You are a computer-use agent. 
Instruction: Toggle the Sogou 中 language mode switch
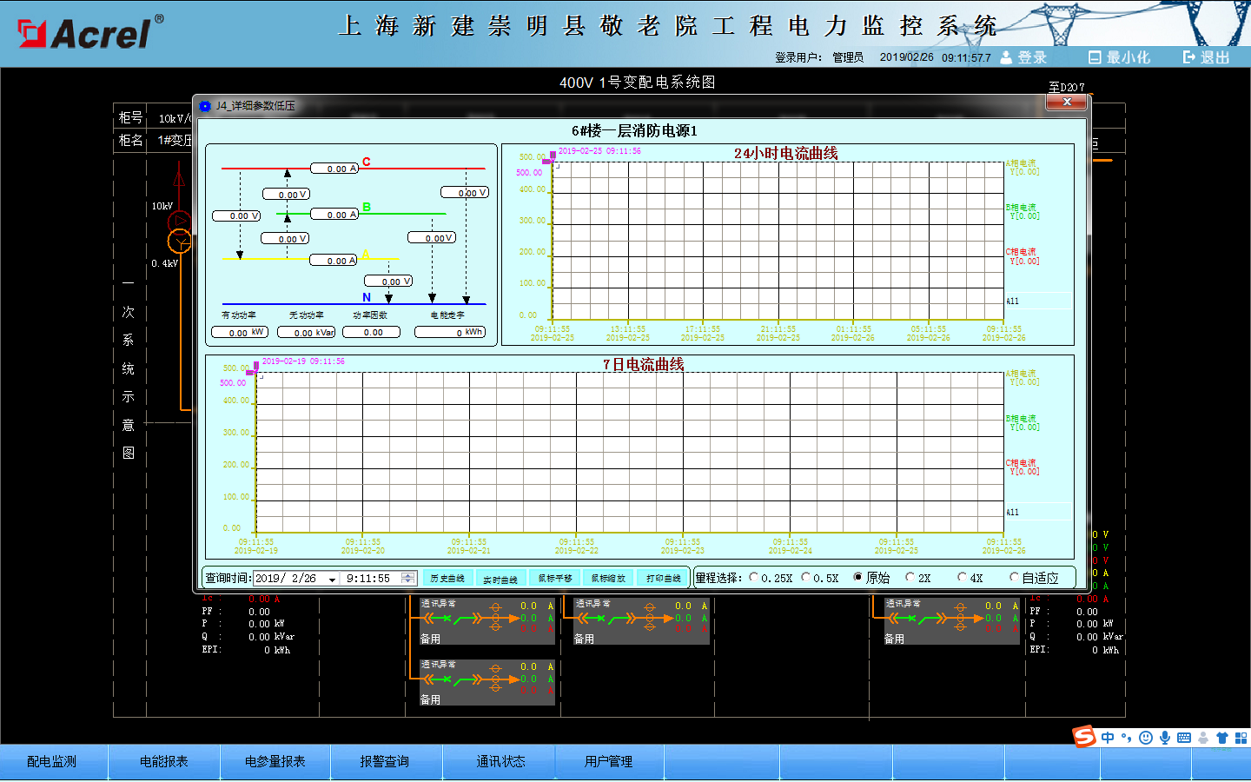[1108, 738]
